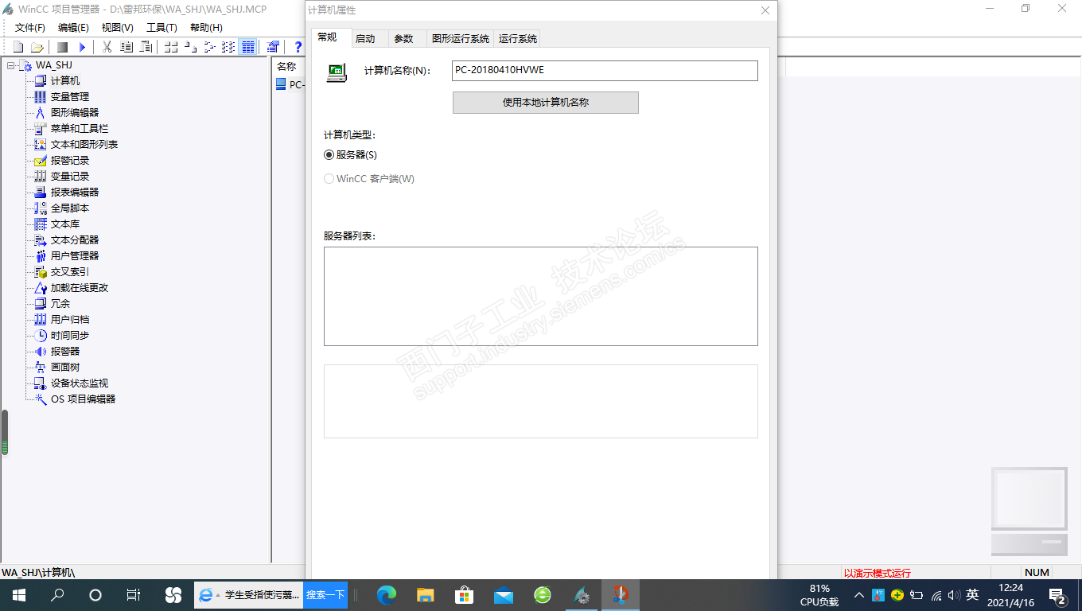Open File Explorer from the taskbar
1082x611 pixels.
(426, 594)
